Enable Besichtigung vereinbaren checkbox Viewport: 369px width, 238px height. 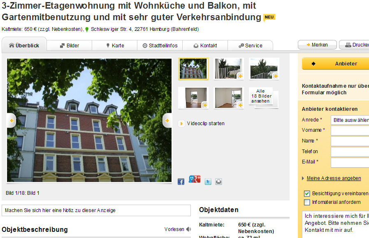click(306, 194)
